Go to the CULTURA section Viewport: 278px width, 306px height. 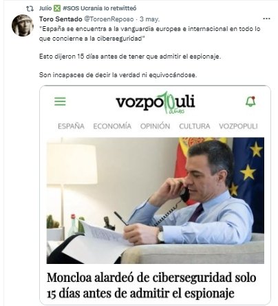coord(195,126)
